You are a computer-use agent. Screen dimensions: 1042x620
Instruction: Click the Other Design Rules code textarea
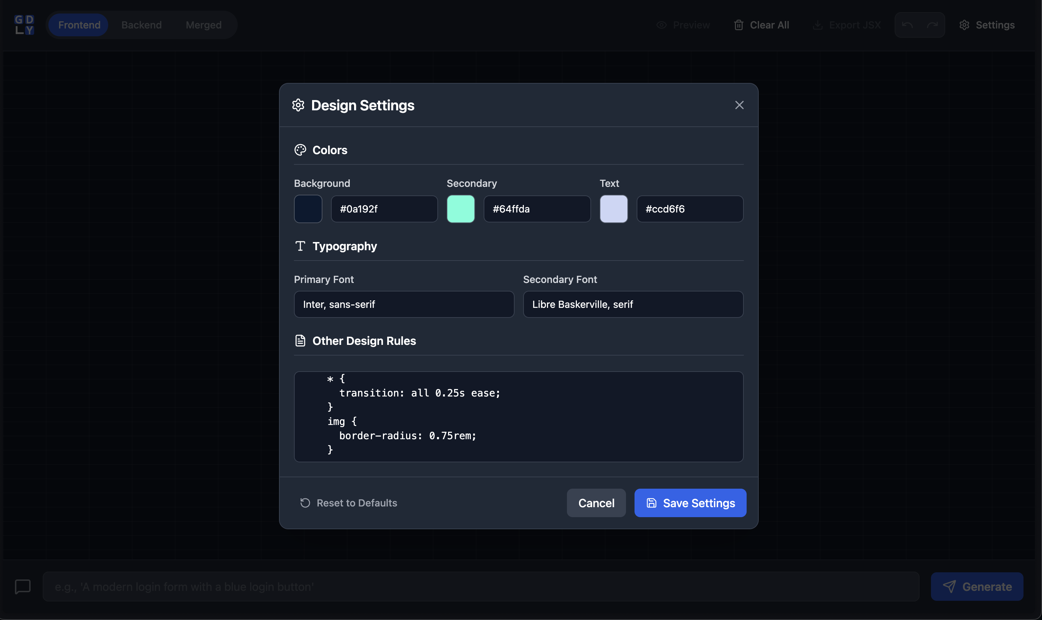518,416
